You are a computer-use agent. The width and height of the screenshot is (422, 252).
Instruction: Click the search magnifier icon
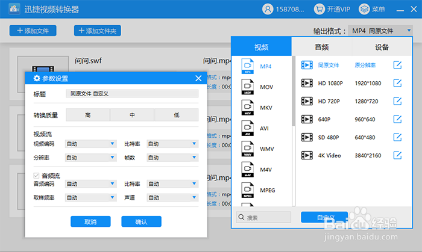[241, 217]
